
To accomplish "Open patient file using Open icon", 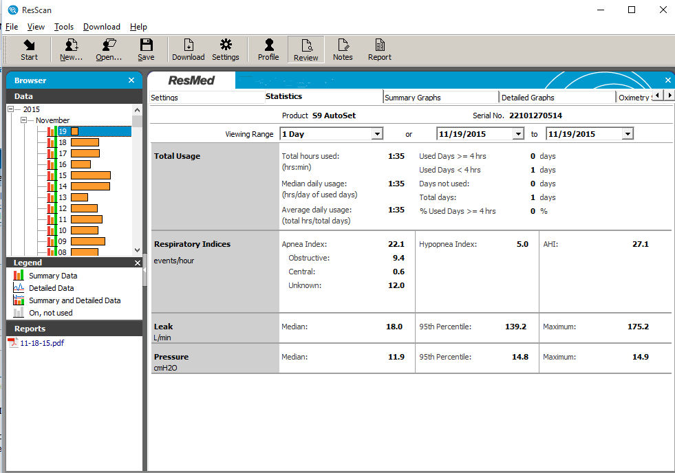I will tap(109, 50).
